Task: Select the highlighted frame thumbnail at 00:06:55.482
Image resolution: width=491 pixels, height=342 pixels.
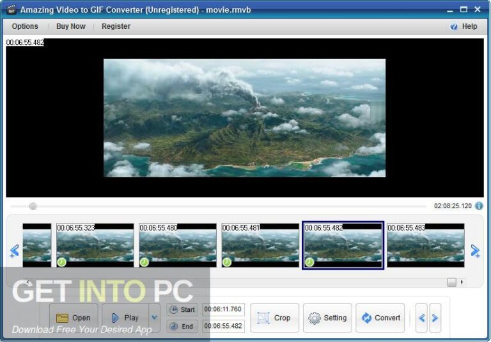Action: tap(343, 245)
